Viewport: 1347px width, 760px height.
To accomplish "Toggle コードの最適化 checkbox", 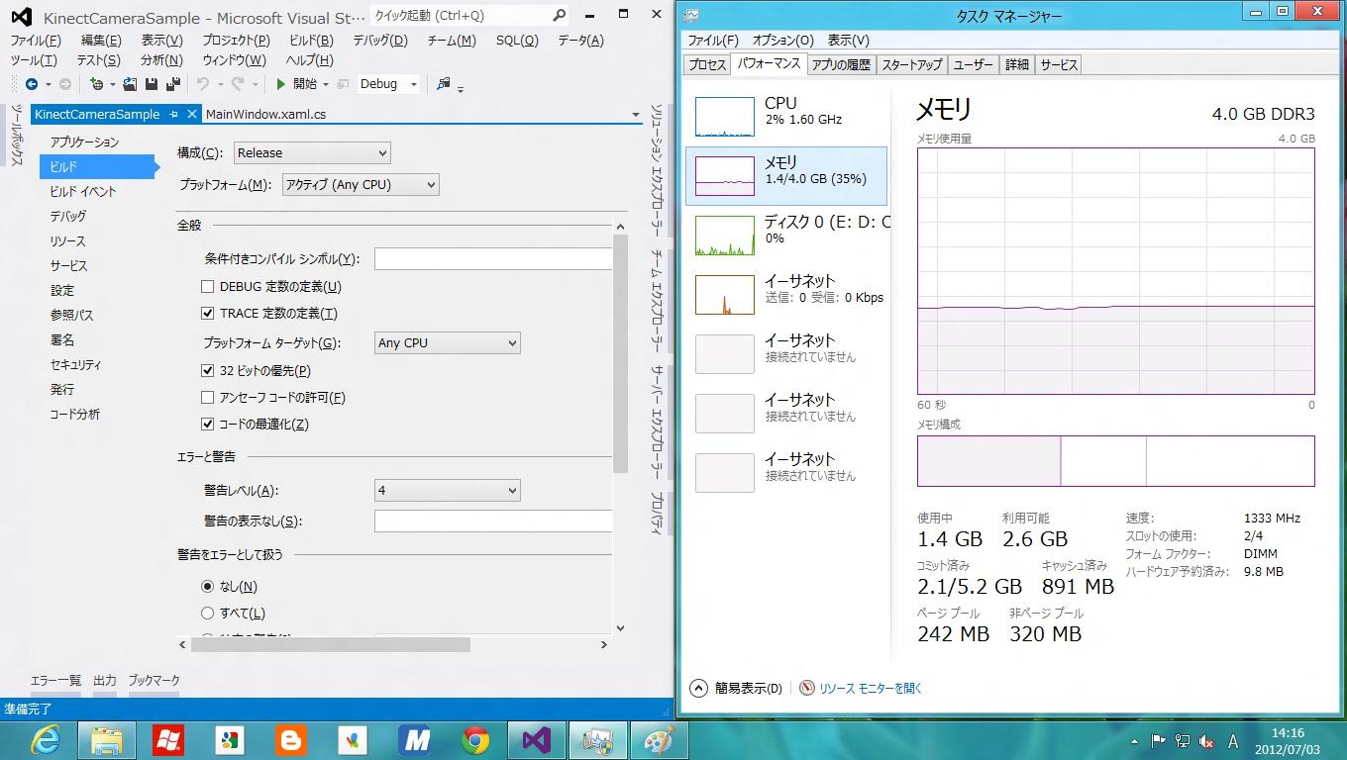I will coord(207,424).
